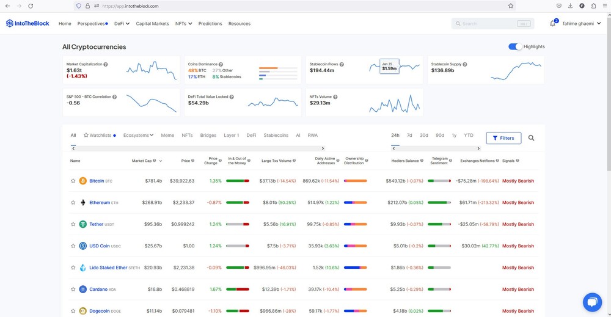Click the Lido Staked Ether icon
This screenshot has height=317, width=611.
[82, 268]
